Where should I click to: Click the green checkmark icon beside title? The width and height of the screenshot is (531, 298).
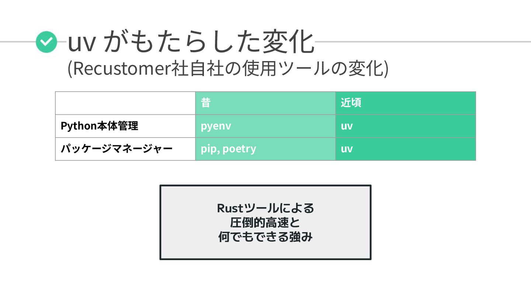(46, 42)
